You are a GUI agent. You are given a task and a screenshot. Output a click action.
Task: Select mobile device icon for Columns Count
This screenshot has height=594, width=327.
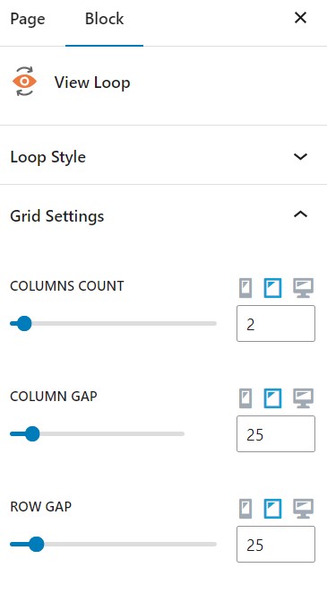(x=245, y=288)
